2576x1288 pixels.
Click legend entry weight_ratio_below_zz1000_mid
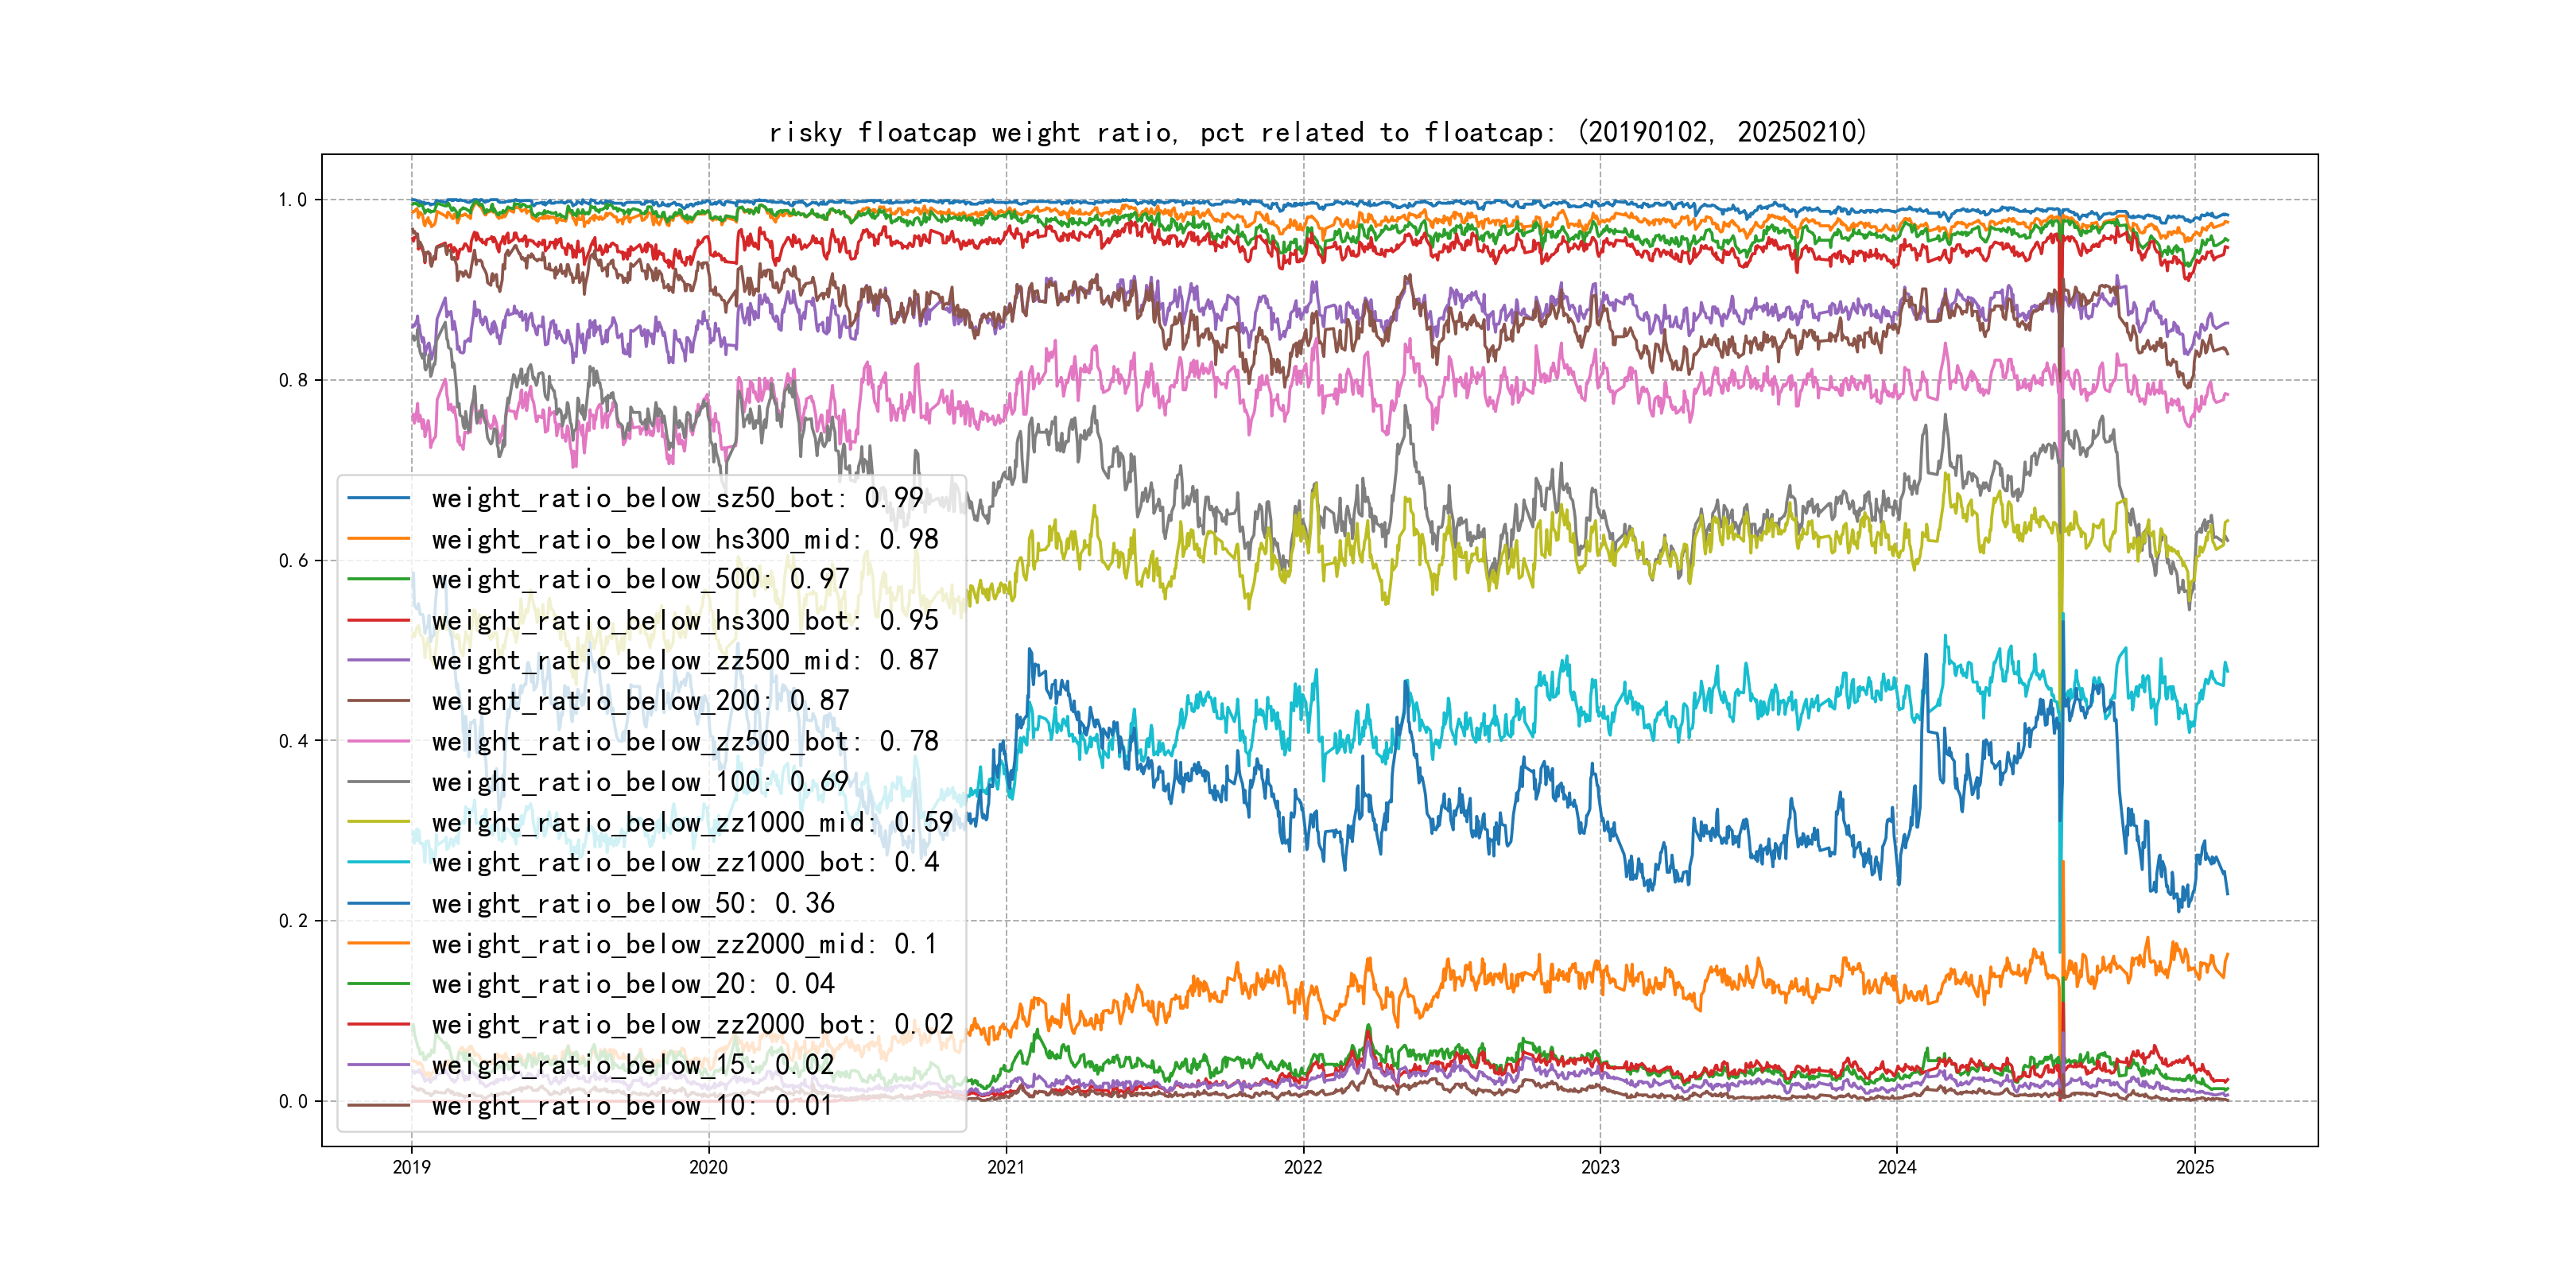tap(692, 822)
